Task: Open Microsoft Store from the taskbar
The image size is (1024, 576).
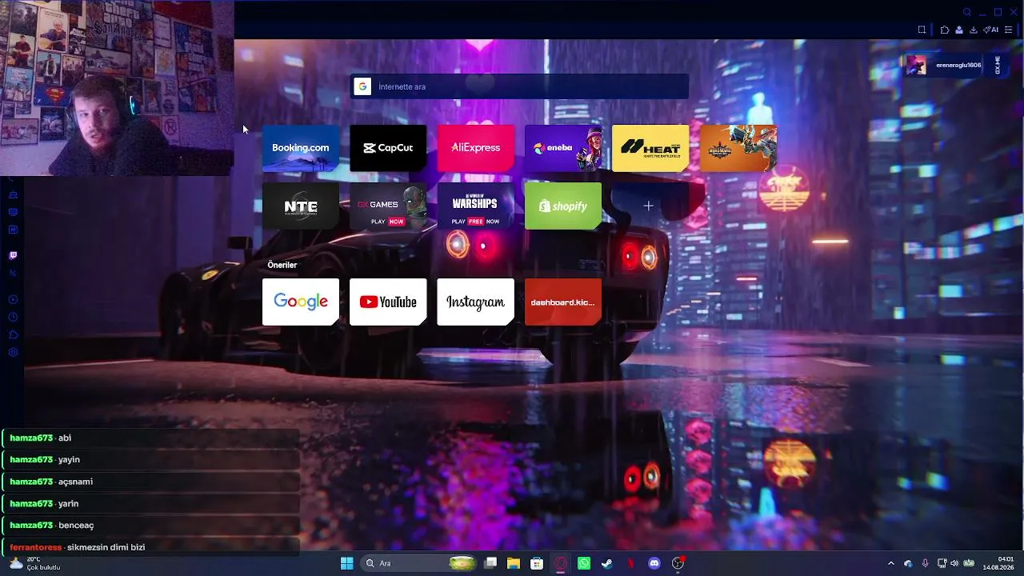Action: [x=537, y=563]
